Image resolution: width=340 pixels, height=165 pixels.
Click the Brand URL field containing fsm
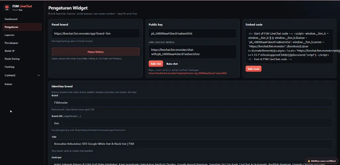[x=192, y=123]
